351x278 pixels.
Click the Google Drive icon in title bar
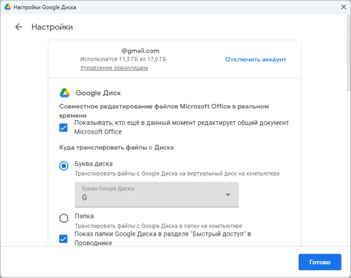[7, 7]
